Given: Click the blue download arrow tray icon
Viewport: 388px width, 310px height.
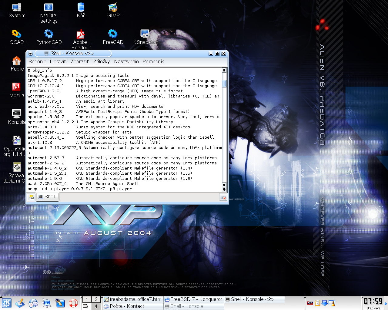Looking at the screenshot, I should (x=325, y=303).
